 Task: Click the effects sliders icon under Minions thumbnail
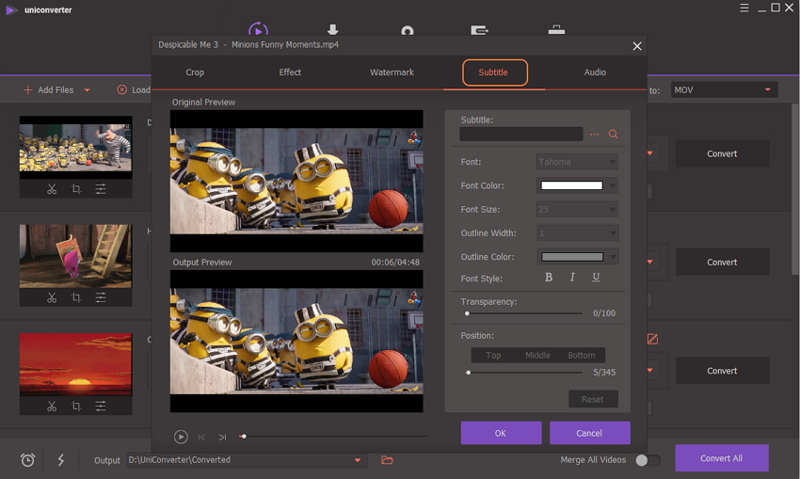pos(101,189)
